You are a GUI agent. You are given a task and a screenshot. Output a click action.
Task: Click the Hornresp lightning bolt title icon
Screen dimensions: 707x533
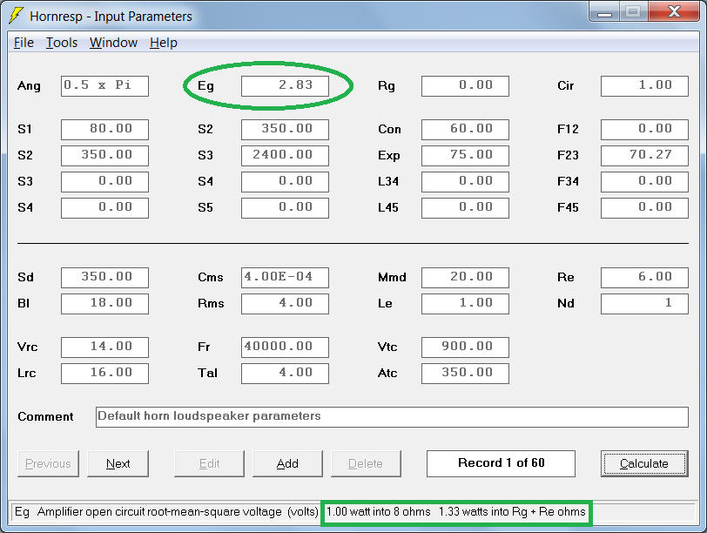(x=16, y=16)
